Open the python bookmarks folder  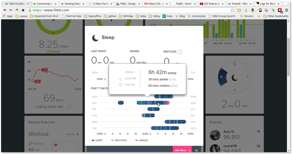coord(110,16)
